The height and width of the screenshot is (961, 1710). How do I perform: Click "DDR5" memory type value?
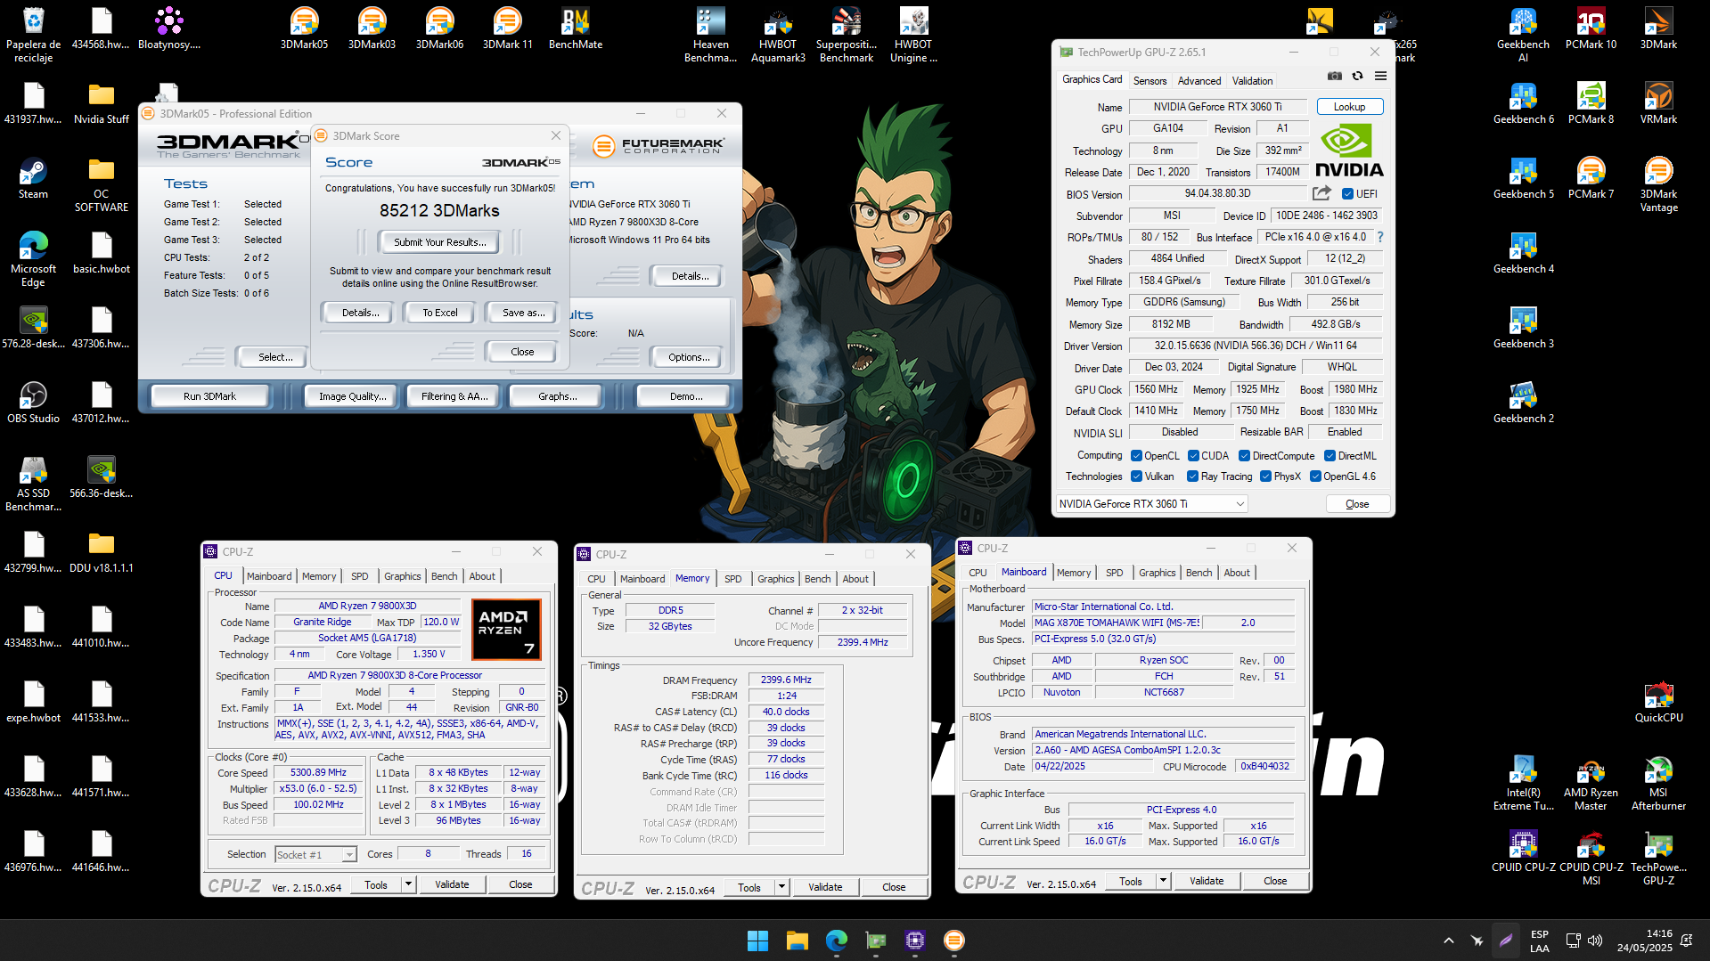(670, 610)
